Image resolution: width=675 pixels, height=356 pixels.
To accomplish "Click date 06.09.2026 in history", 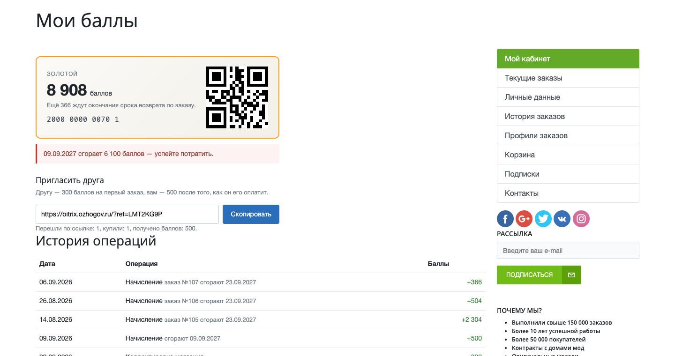I will click(56, 282).
